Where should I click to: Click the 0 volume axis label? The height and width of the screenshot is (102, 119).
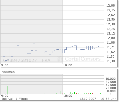pyautogui.click(x=110, y=94)
